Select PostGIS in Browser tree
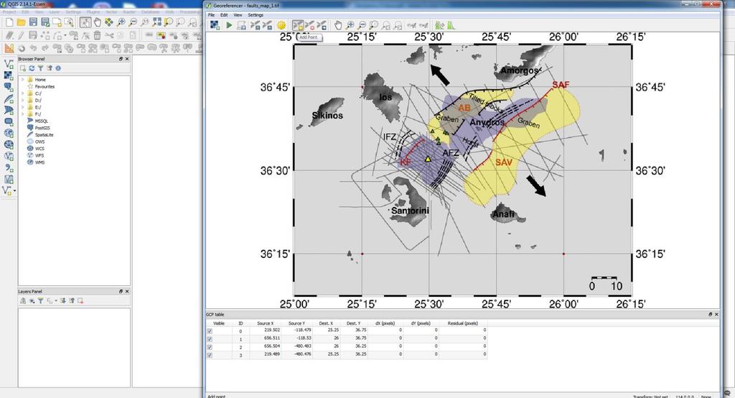 42,128
